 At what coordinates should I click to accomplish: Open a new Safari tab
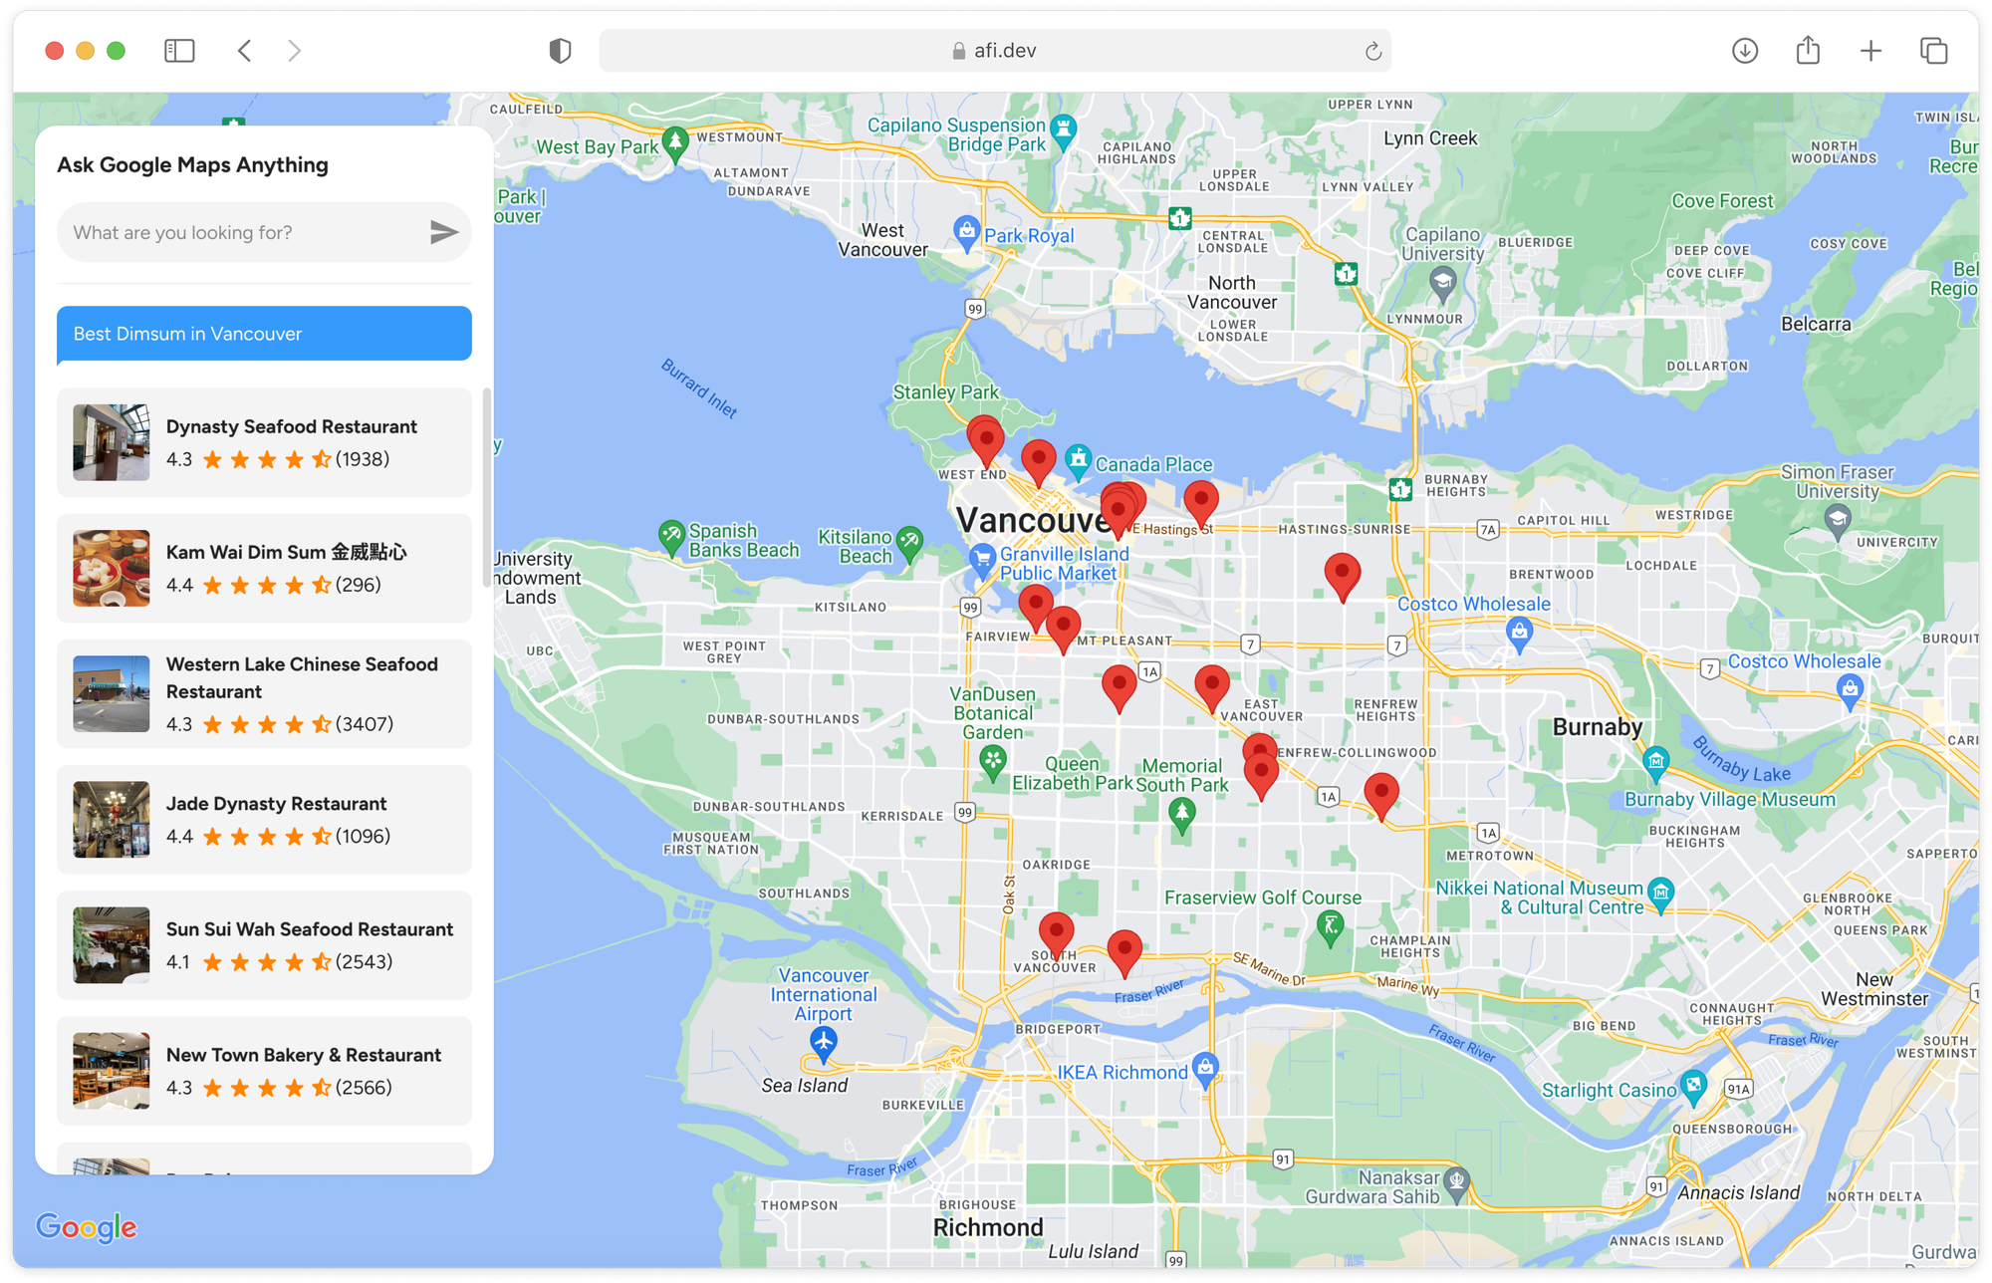pyautogui.click(x=1870, y=50)
